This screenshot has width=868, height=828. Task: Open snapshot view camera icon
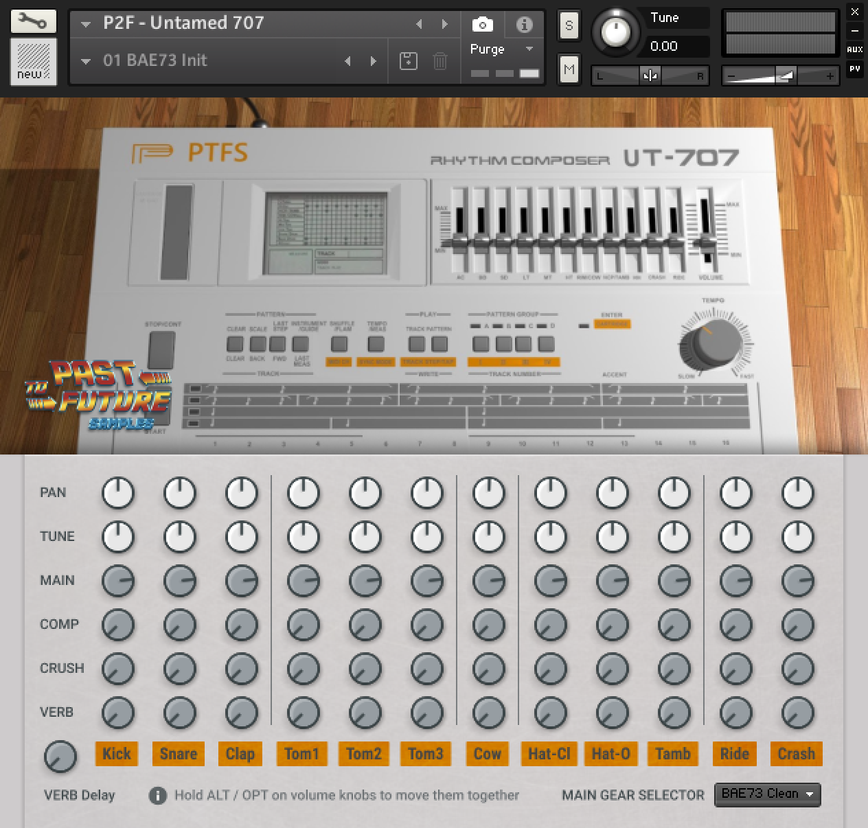coord(482,25)
